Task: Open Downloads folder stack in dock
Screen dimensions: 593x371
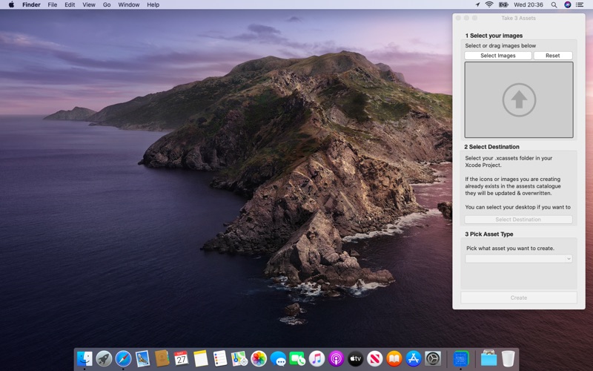Action: (x=488, y=358)
